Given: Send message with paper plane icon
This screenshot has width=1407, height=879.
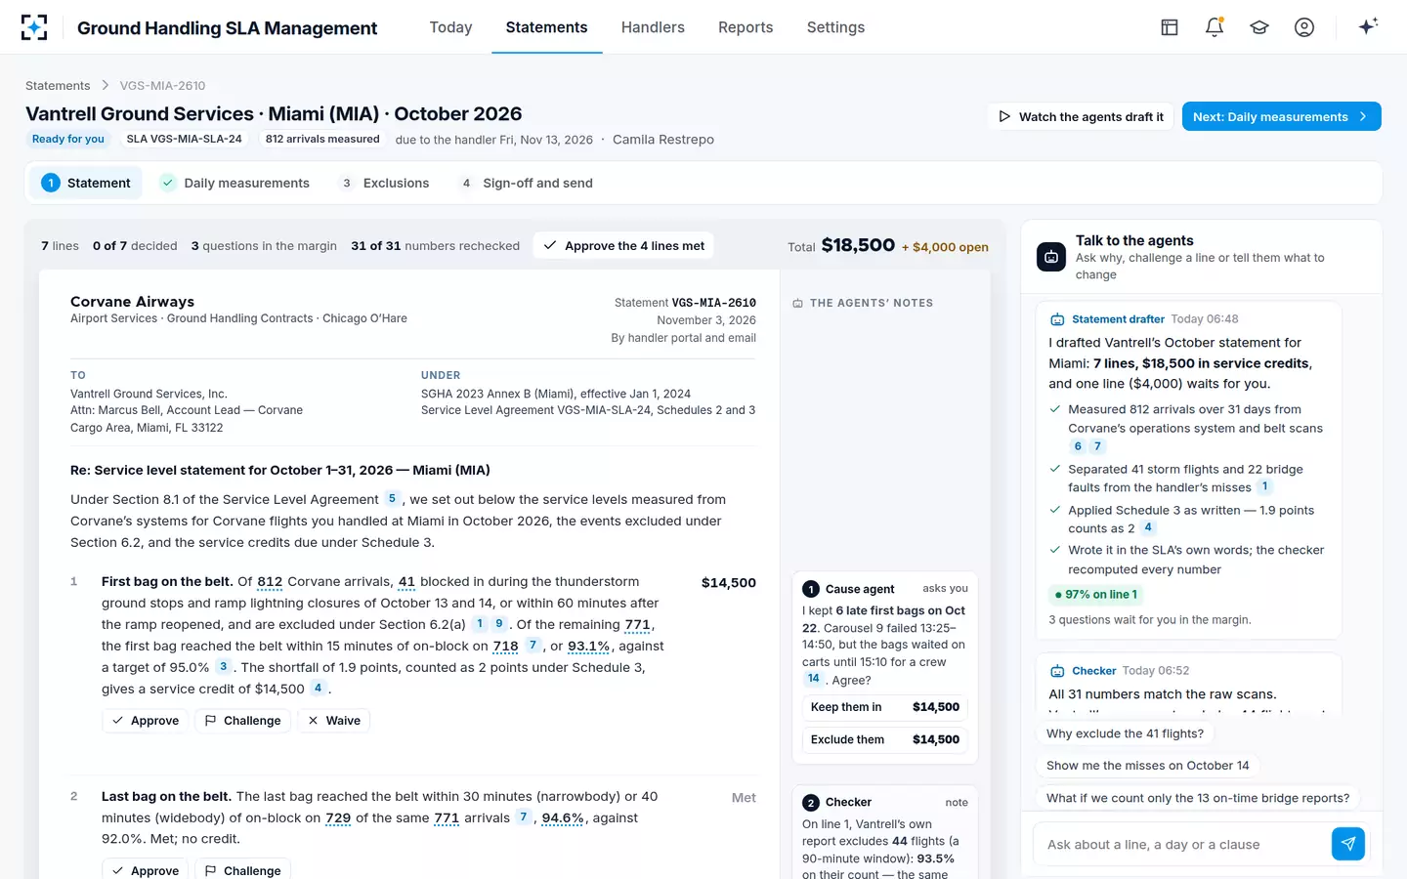Looking at the screenshot, I should [1348, 844].
